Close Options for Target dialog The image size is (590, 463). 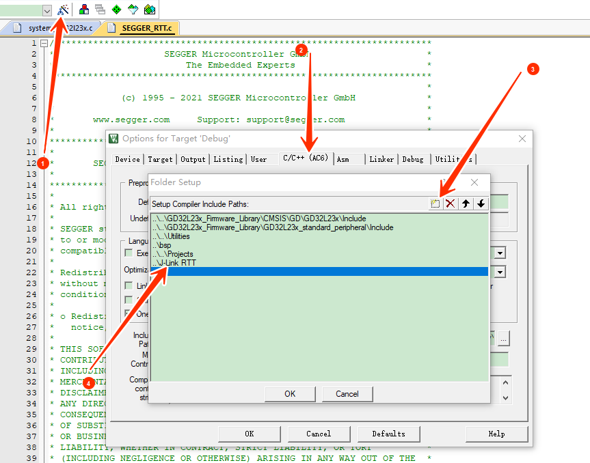coord(522,139)
